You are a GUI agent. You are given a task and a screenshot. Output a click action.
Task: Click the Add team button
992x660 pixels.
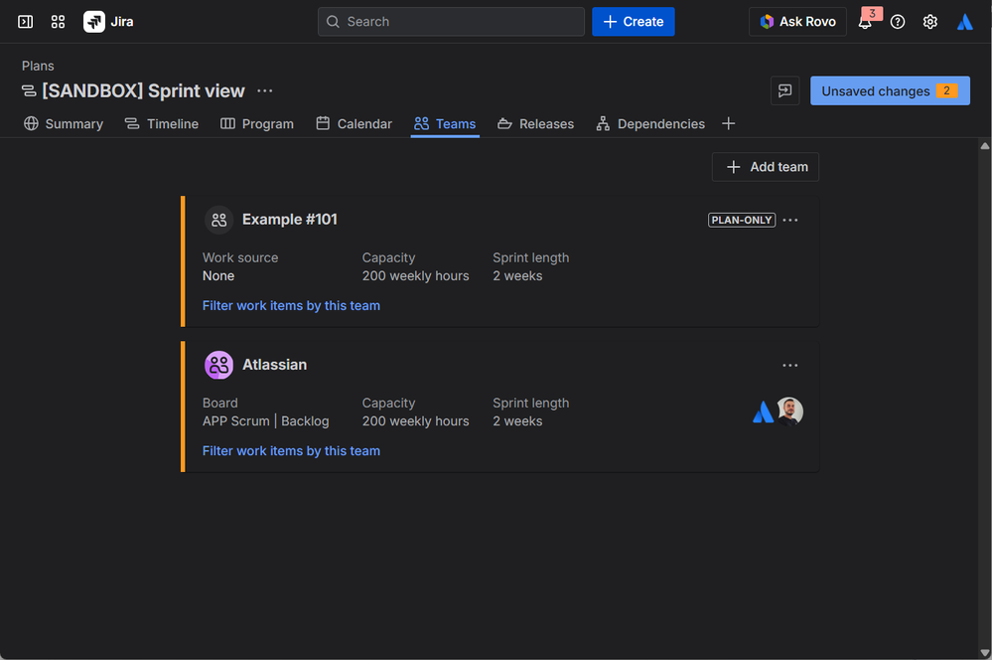click(x=766, y=167)
